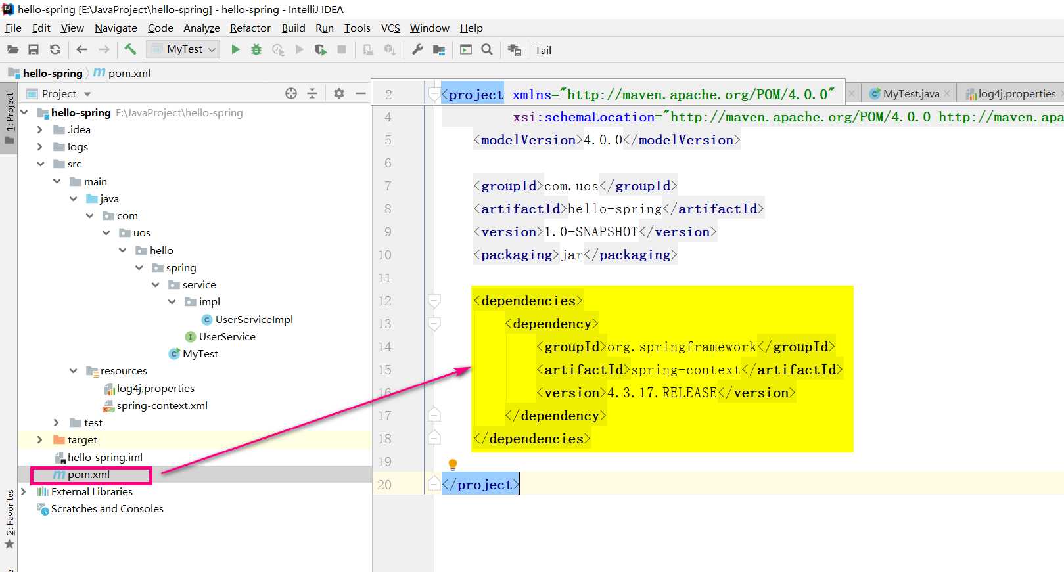Toggle the 2: Favorites side tool window
This screenshot has height=572, width=1064.
click(9, 519)
